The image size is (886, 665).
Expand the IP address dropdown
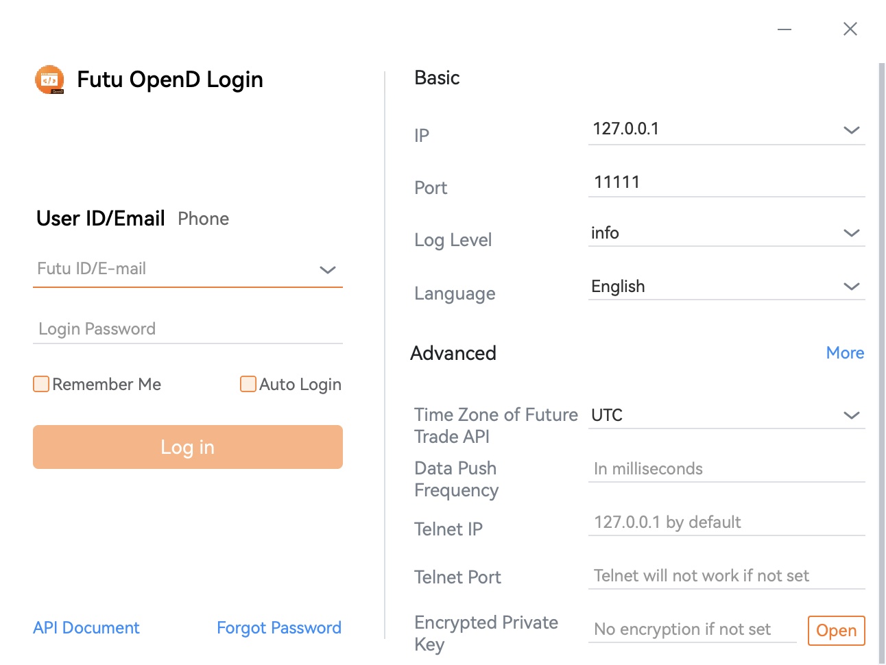pyautogui.click(x=851, y=130)
